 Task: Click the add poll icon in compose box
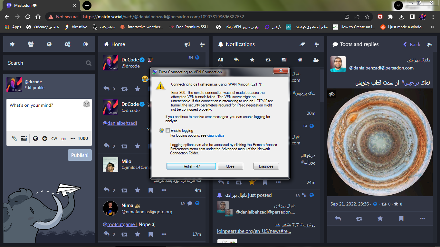coord(24,138)
